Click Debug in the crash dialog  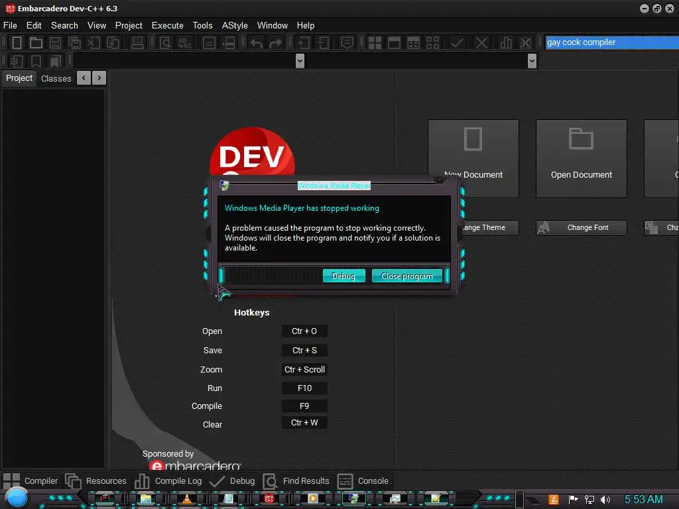[x=343, y=276]
